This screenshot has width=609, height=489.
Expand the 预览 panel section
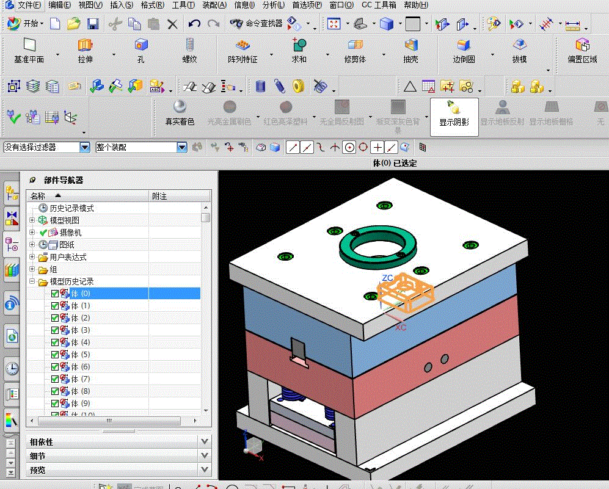[x=204, y=469]
